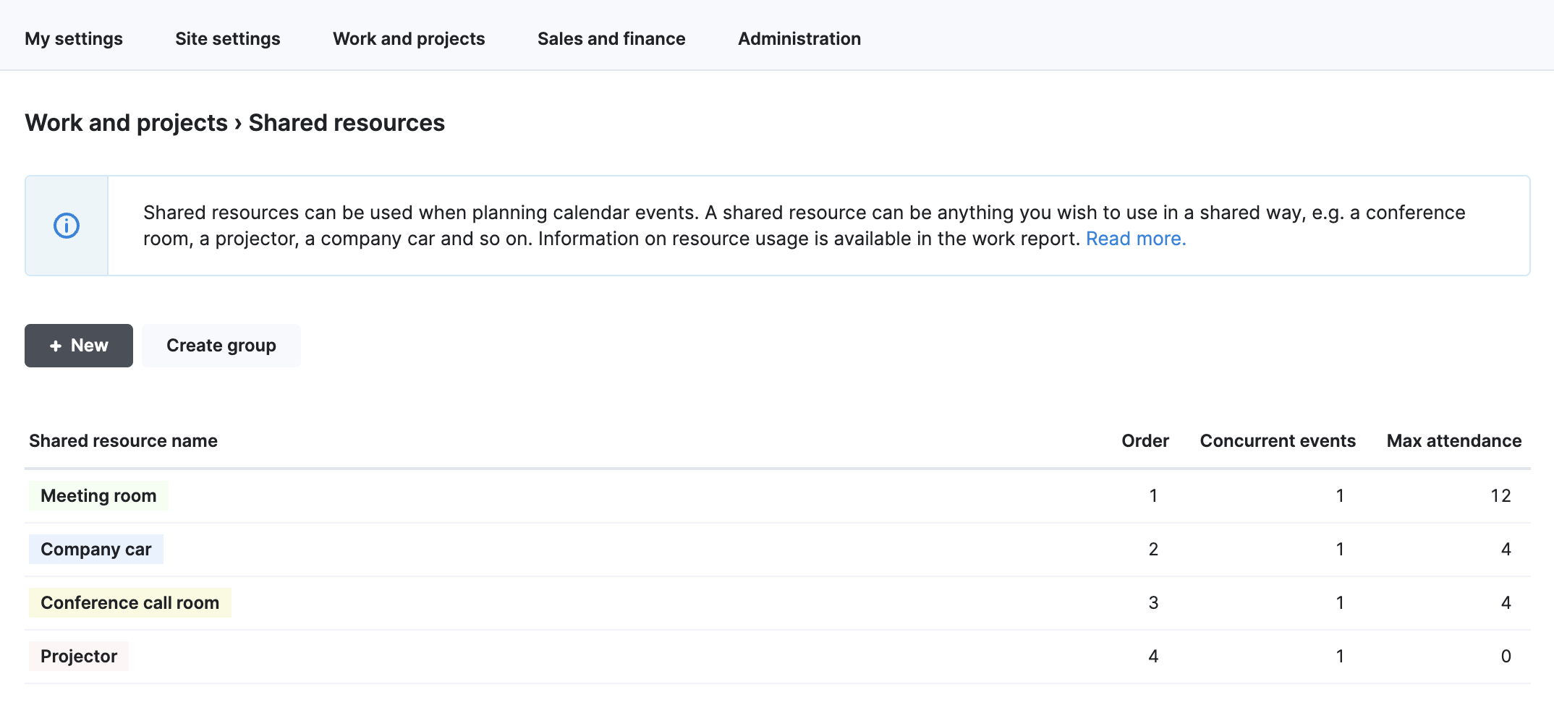Open the Administration tab
The width and height of the screenshot is (1554, 713).
pyautogui.click(x=799, y=39)
